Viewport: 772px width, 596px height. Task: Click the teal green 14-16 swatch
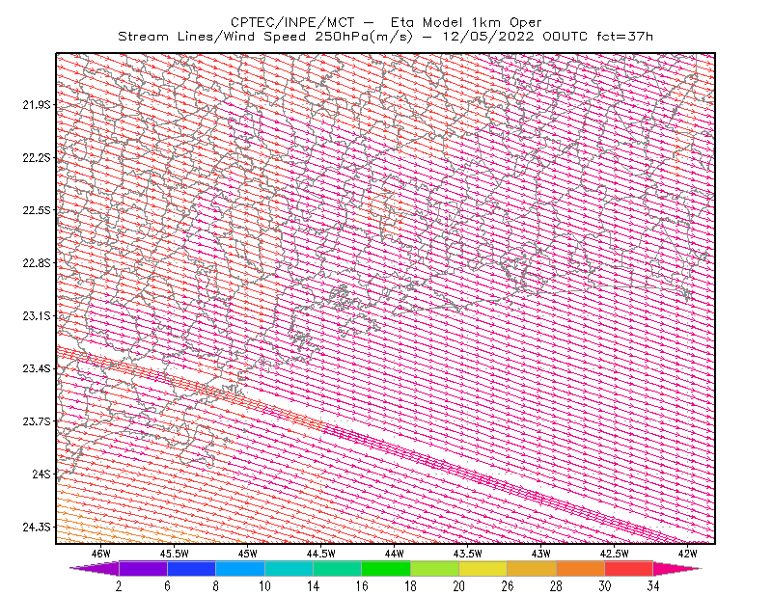point(337,568)
